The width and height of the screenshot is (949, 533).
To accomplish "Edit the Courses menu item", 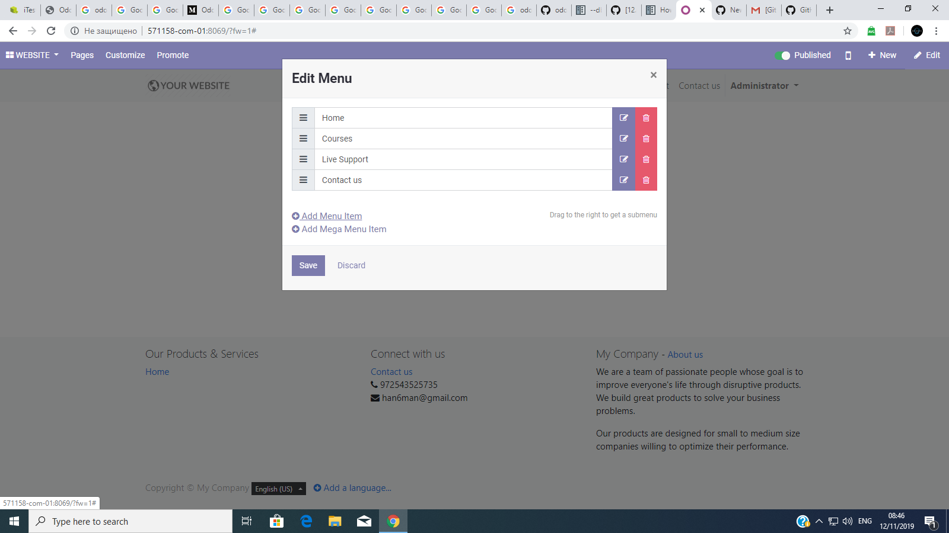I will [x=624, y=139].
